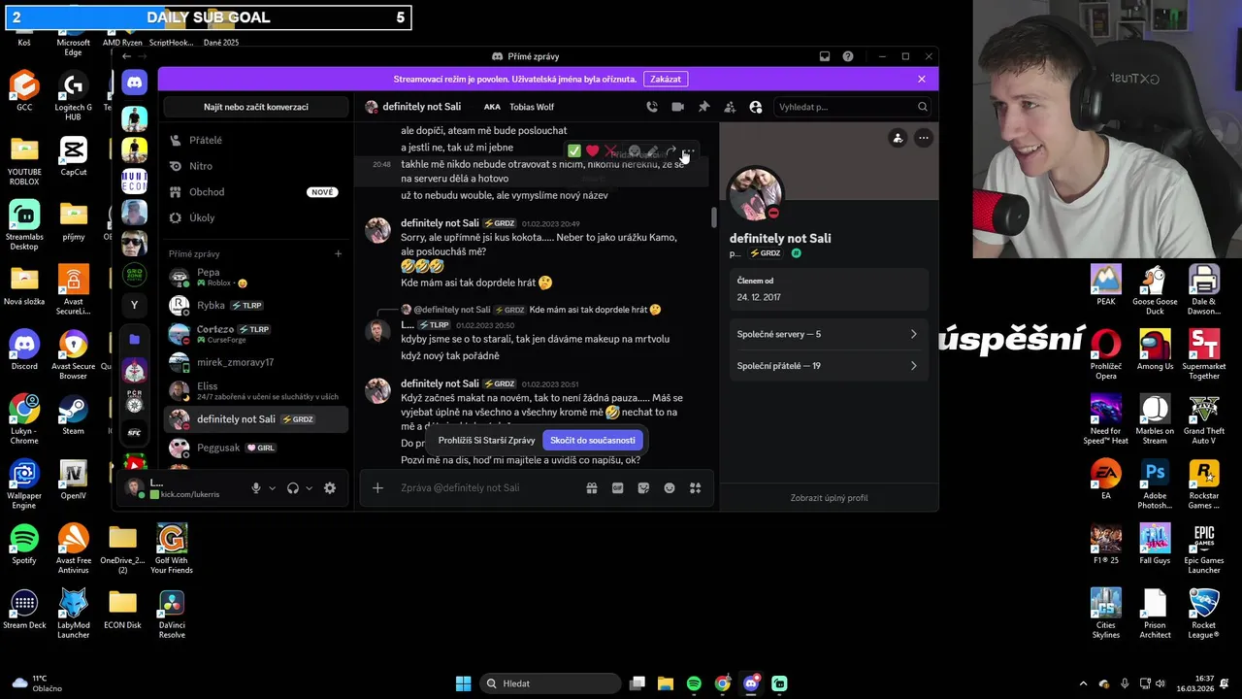Screen dimensions: 1242x699
Task: Open the Pepa conversation
Action: pos(256,278)
